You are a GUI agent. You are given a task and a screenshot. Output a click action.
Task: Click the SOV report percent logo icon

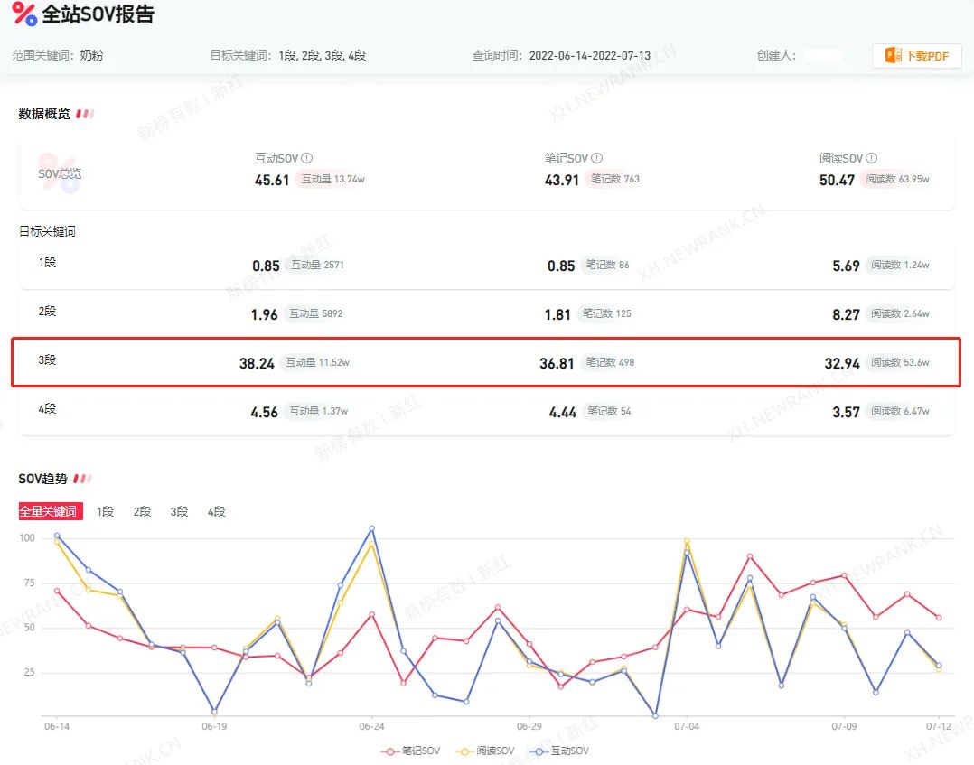(x=24, y=14)
